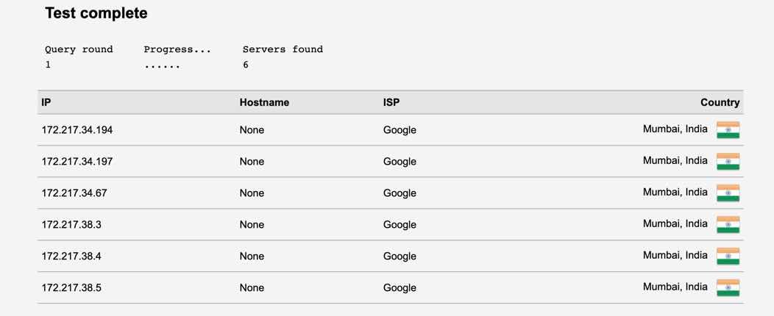Screen dimensions: 774x316
Task: Click Mumbai, India text in last row
Action: tap(675, 287)
